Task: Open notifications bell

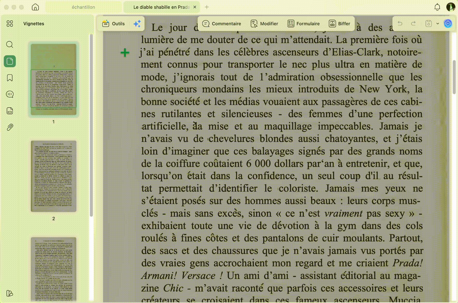Action: (437, 7)
